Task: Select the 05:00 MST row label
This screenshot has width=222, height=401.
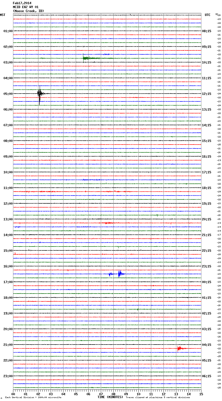Action: pos(8,94)
